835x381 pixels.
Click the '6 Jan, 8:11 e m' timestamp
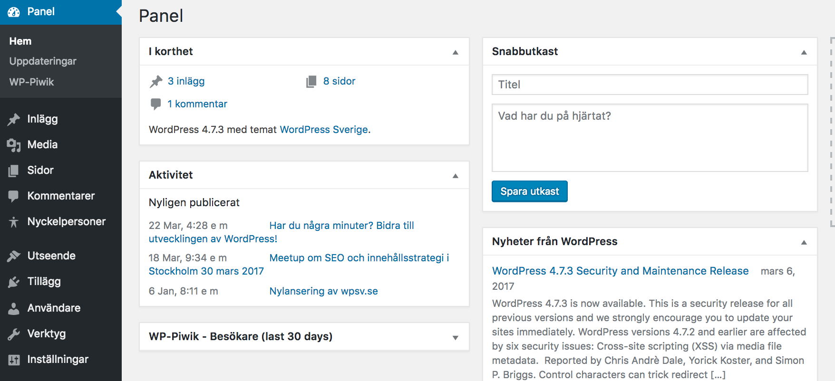pyautogui.click(x=183, y=291)
